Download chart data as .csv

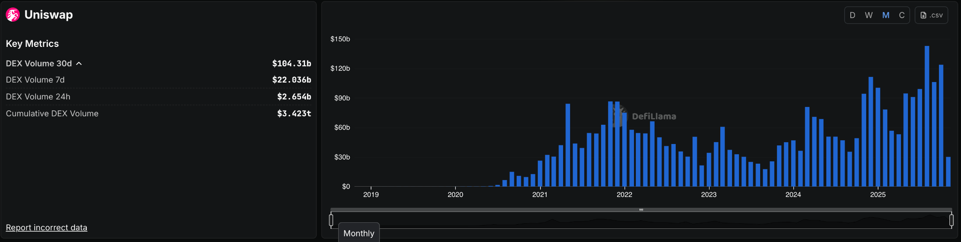(931, 15)
